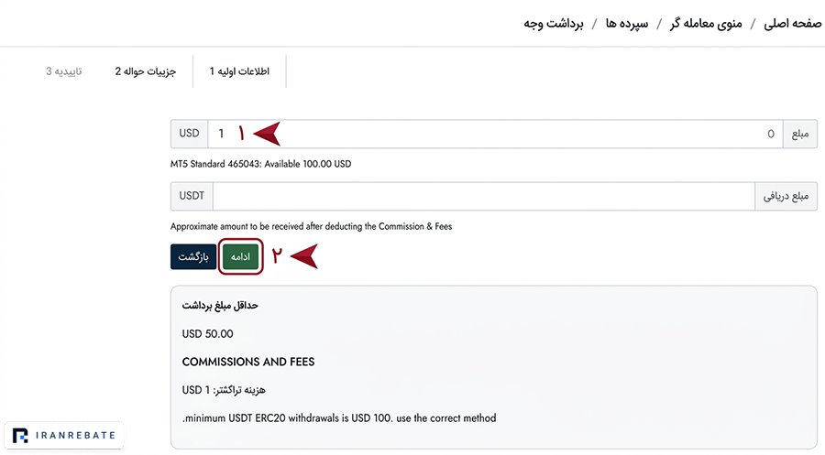Switch to جزییات حواله 2 step tab

[x=146, y=70]
